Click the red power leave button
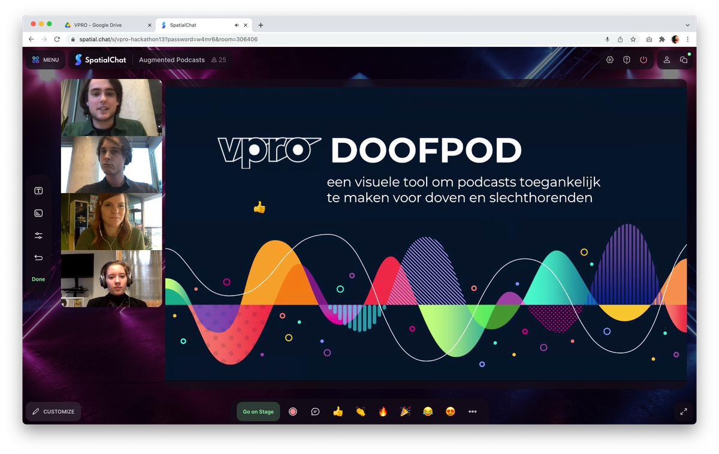This screenshot has height=454, width=719. (x=644, y=60)
